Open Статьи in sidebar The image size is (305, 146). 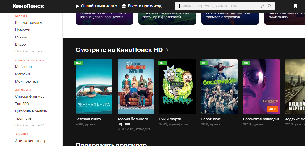coord(21,37)
